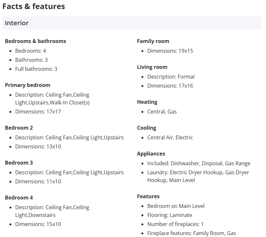Viewport: 266px width, 237px height.
Task: Click the Facts & features heading
Action: (34, 6)
